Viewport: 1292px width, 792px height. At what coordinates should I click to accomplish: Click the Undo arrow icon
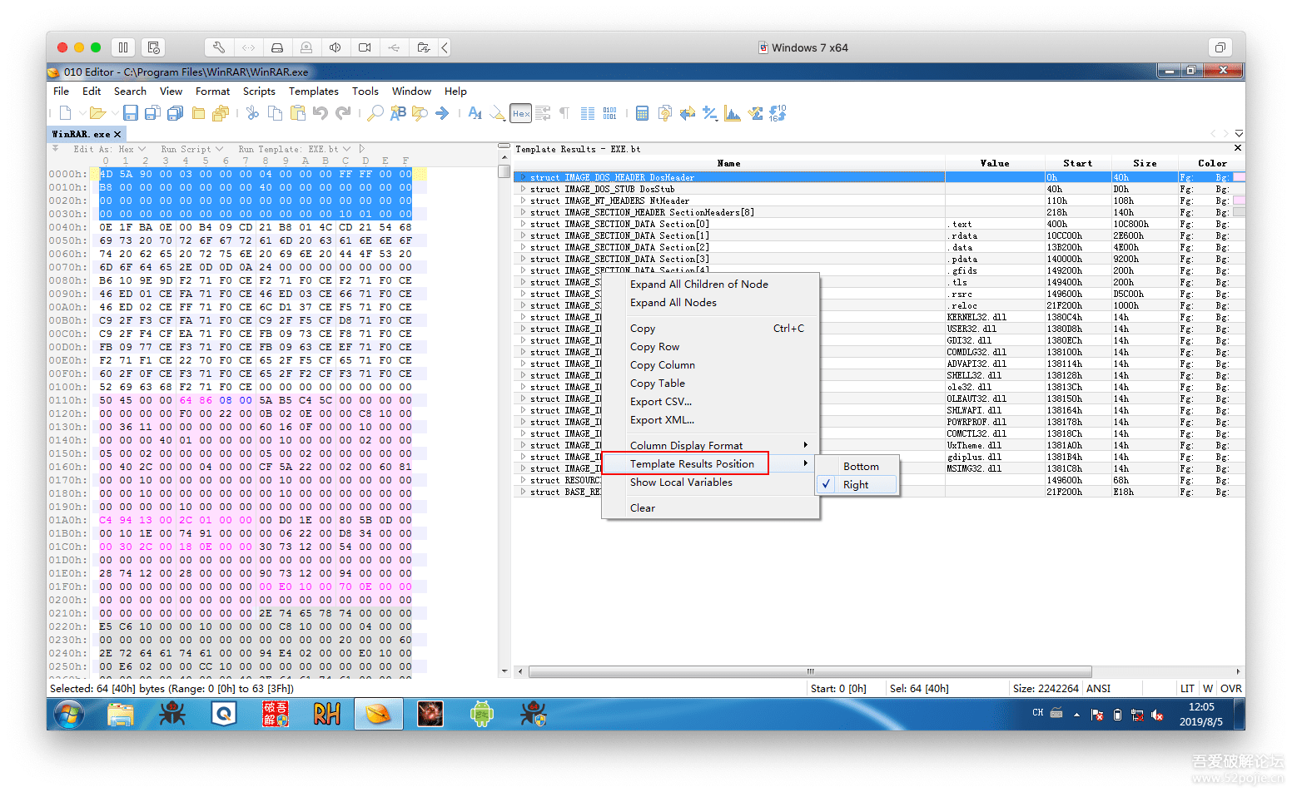[x=321, y=112]
